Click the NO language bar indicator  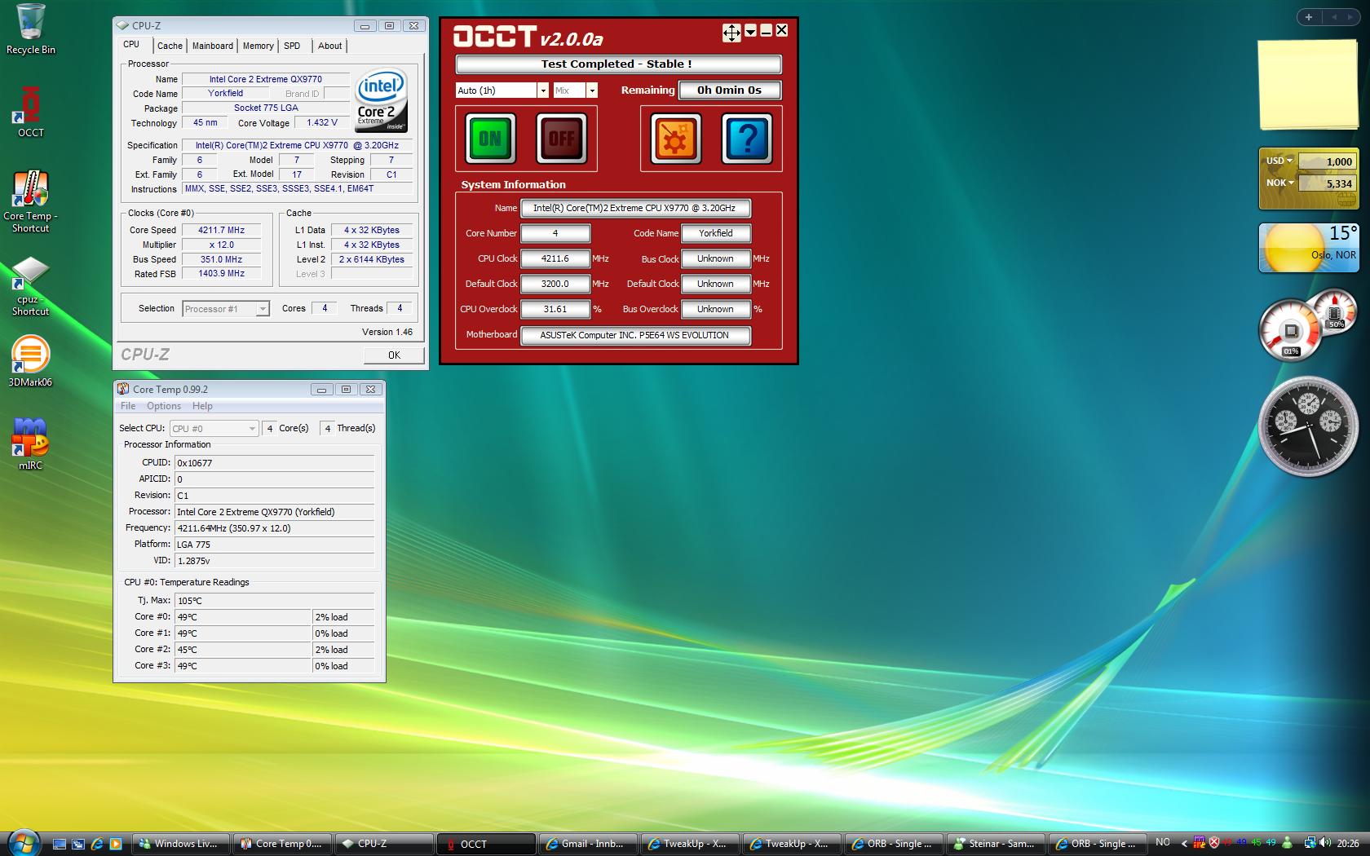(x=1163, y=842)
